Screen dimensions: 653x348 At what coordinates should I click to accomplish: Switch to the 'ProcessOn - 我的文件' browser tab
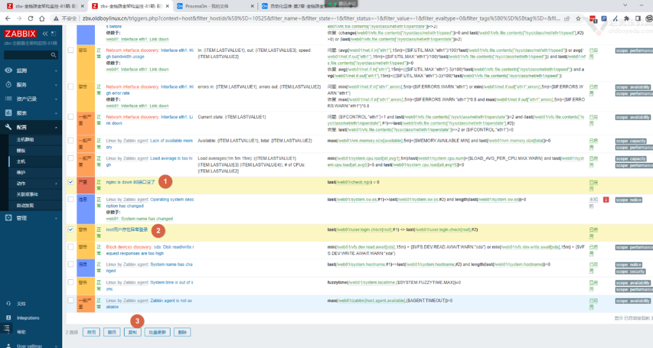click(x=215, y=6)
